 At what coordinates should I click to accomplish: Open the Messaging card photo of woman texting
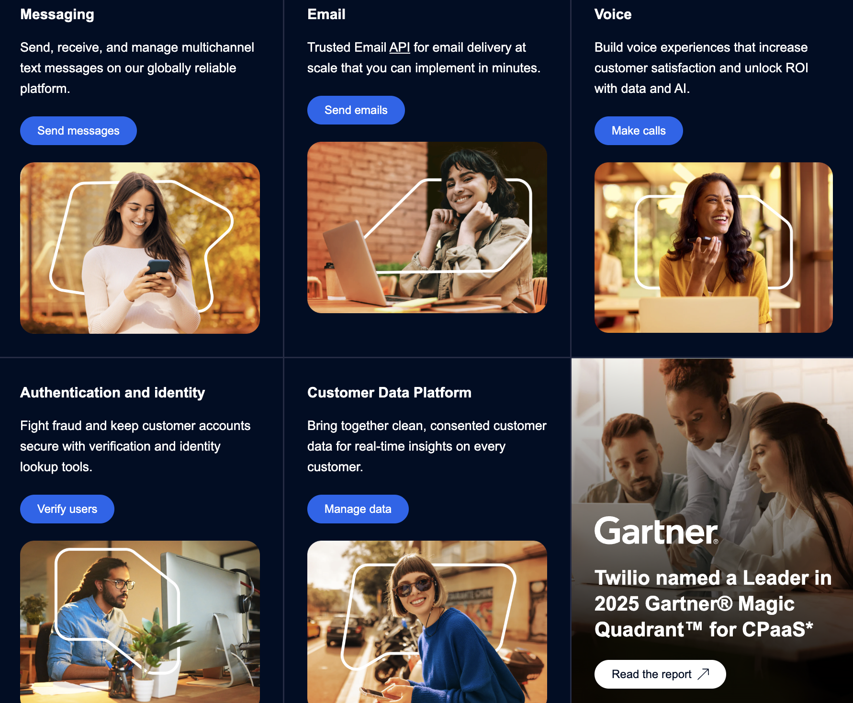pos(140,248)
